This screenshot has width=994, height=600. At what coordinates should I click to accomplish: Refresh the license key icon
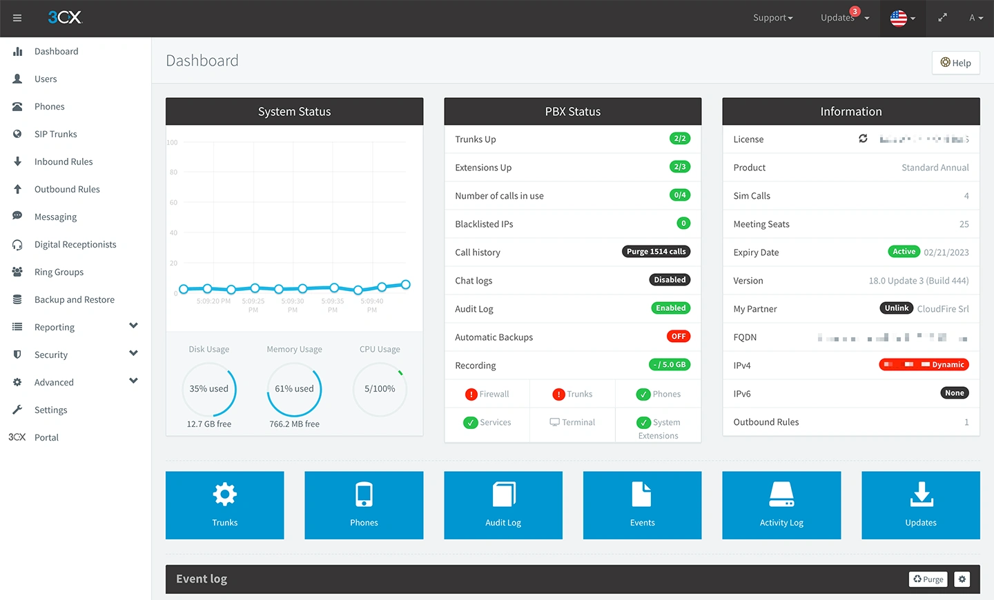[863, 139]
